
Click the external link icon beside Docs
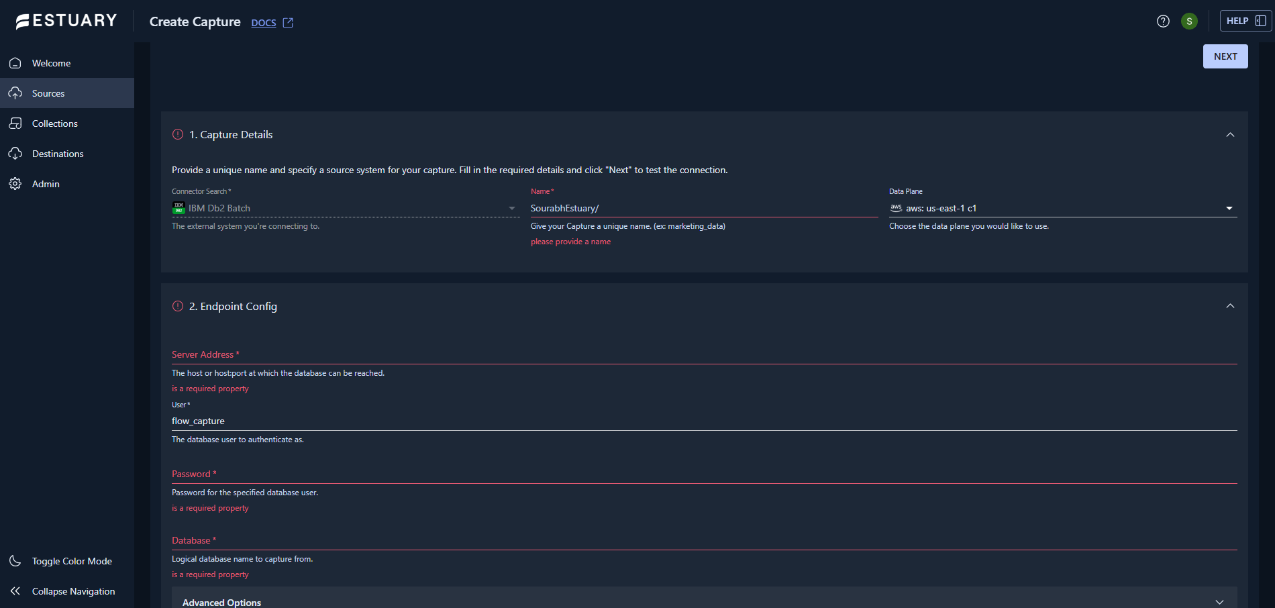(x=288, y=23)
